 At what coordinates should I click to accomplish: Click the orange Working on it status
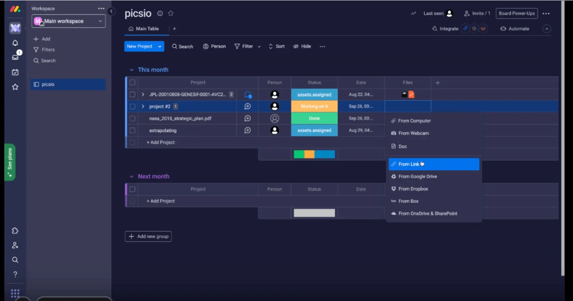314,106
